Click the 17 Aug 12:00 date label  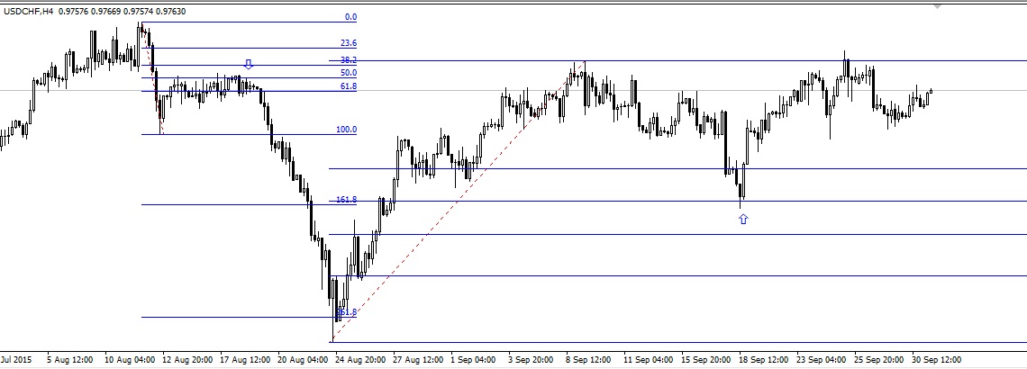point(246,360)
